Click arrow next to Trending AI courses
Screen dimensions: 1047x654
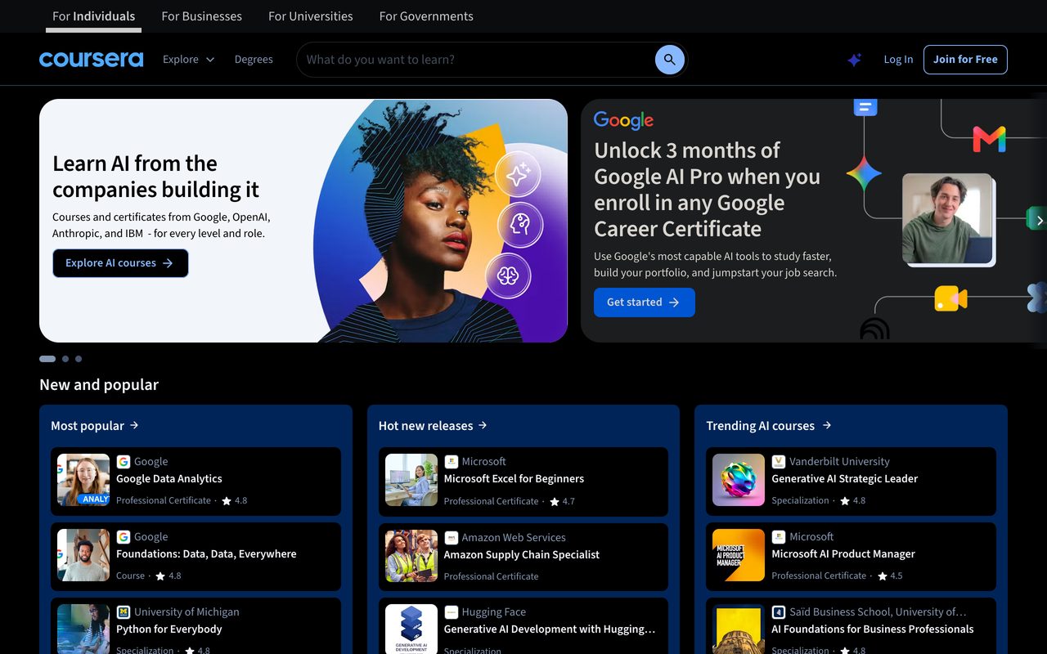click(x=827, y=425)
